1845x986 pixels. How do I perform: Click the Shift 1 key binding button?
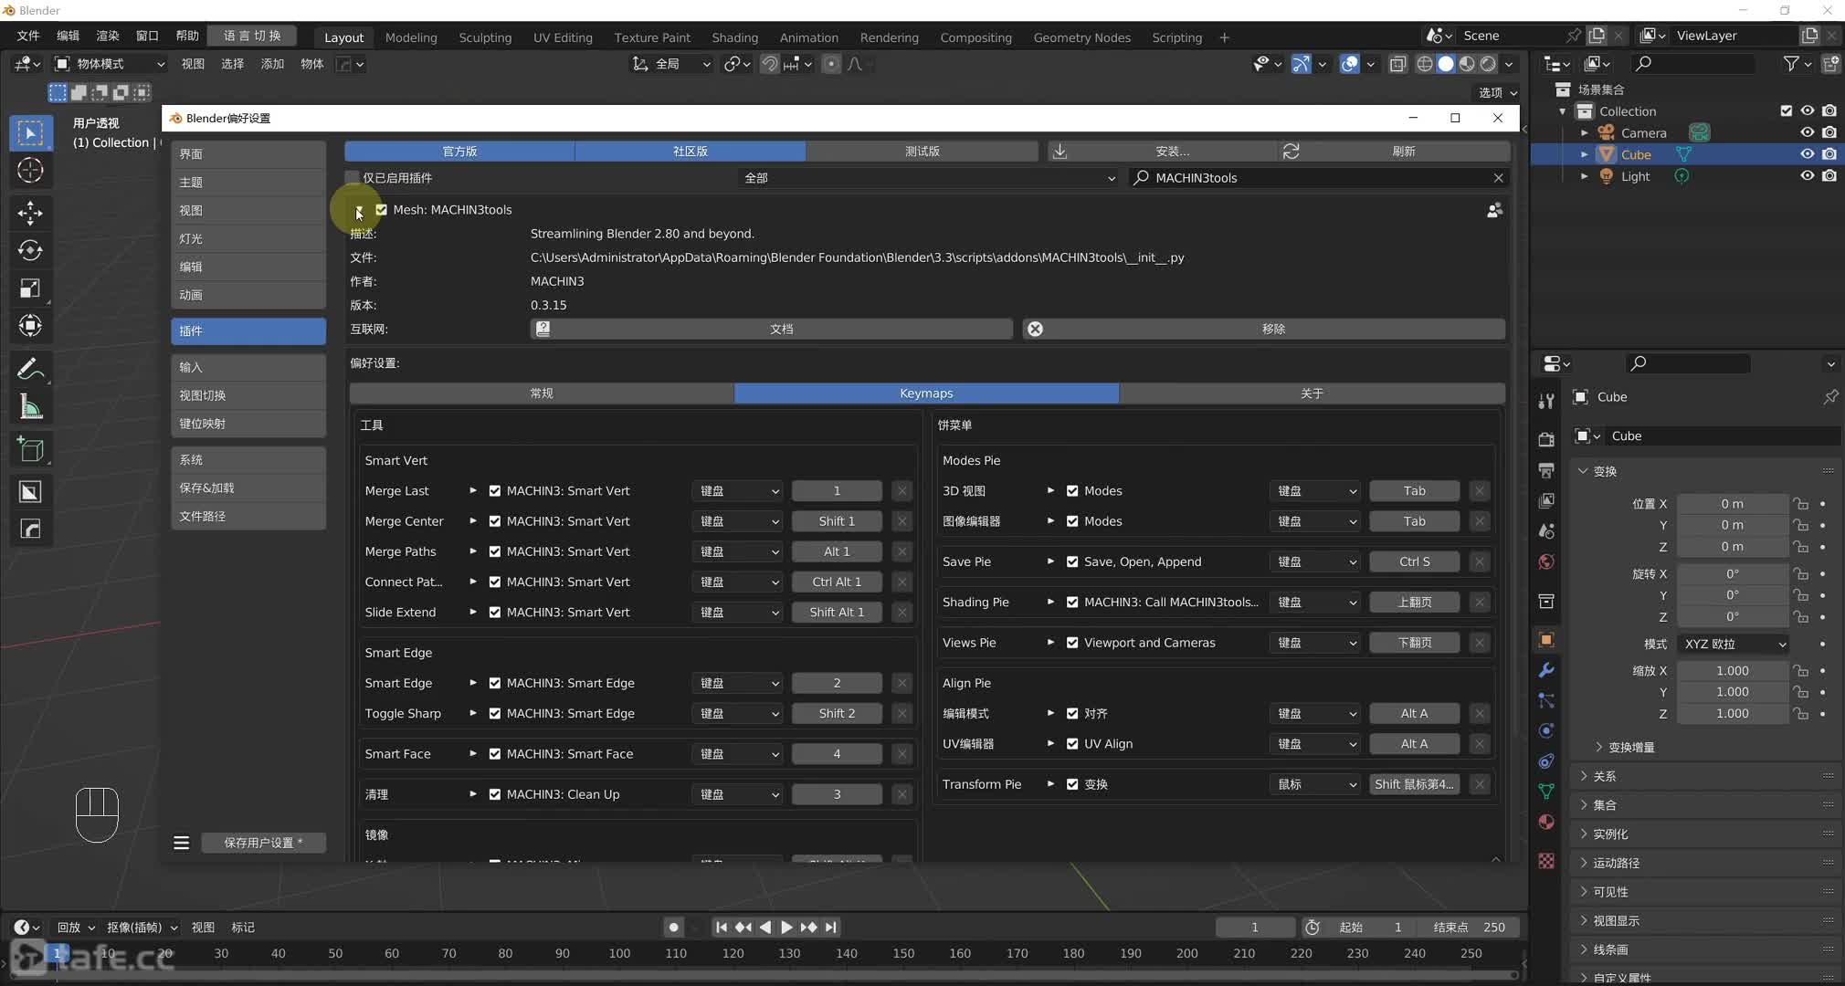pos(837,521)
